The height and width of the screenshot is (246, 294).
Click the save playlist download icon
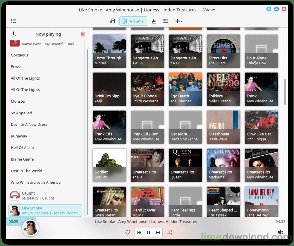13,34
